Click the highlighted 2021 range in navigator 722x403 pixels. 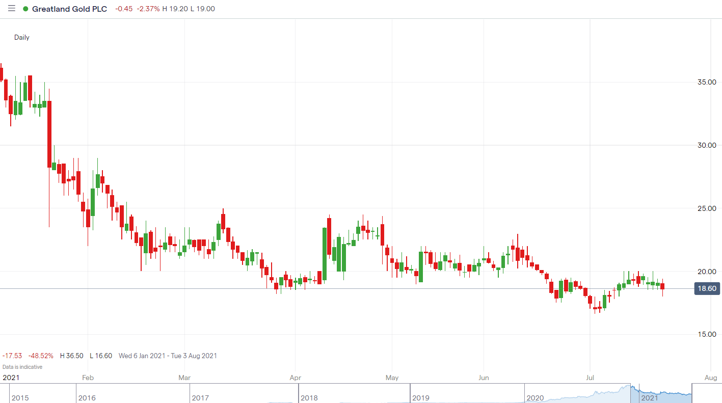click(x=660, y=394)
